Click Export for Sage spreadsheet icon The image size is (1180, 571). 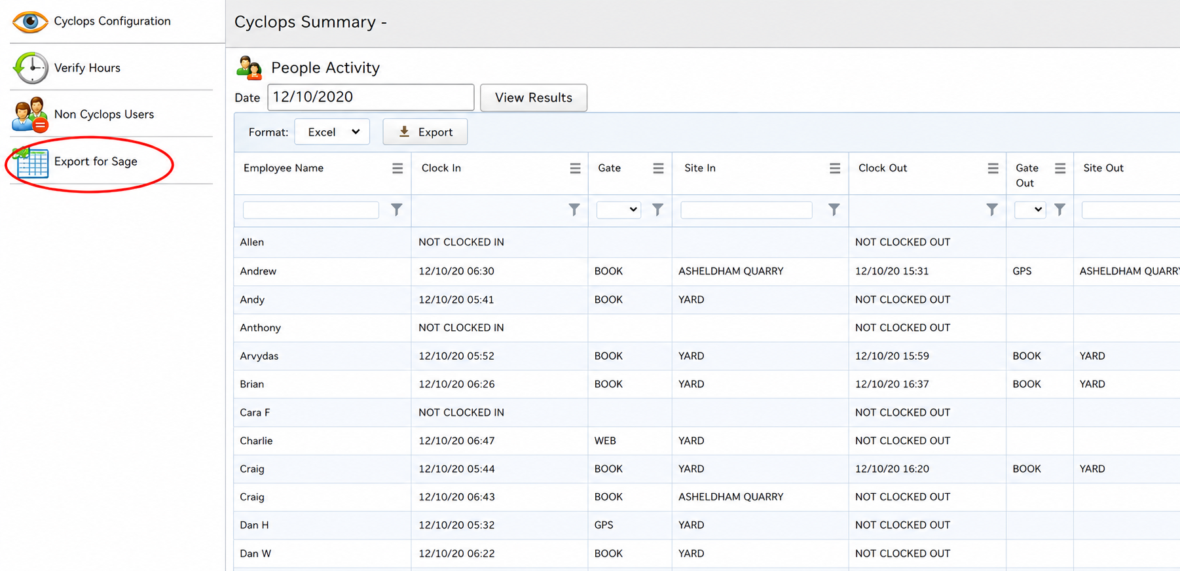click(31, 162)
